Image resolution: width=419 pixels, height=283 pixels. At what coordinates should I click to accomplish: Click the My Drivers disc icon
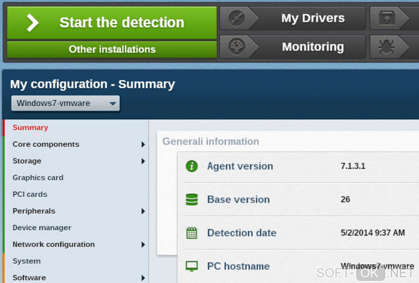[237, 18]
